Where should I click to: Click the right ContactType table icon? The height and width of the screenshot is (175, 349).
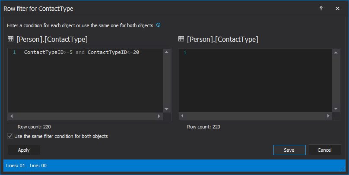pyautogui.click(x=181, y=39)
